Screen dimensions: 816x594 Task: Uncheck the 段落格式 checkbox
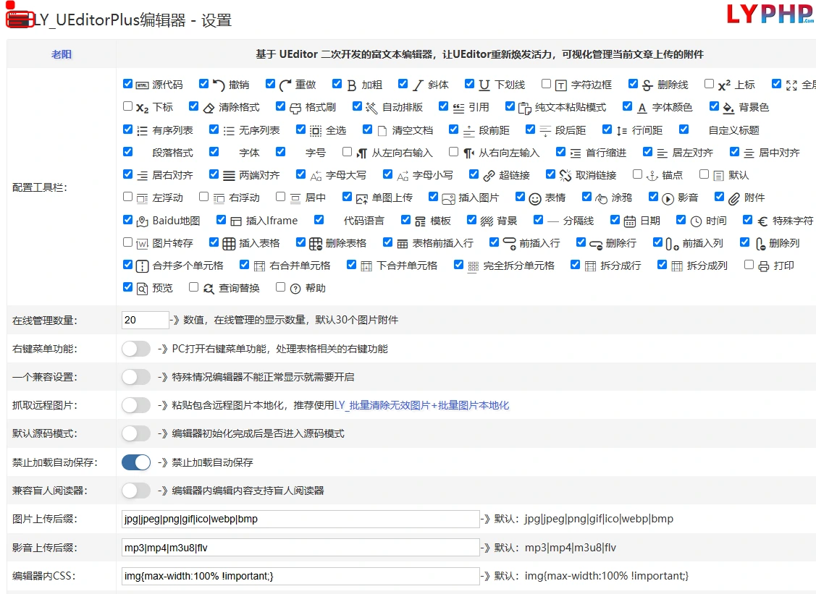click(x=127, y=151)
